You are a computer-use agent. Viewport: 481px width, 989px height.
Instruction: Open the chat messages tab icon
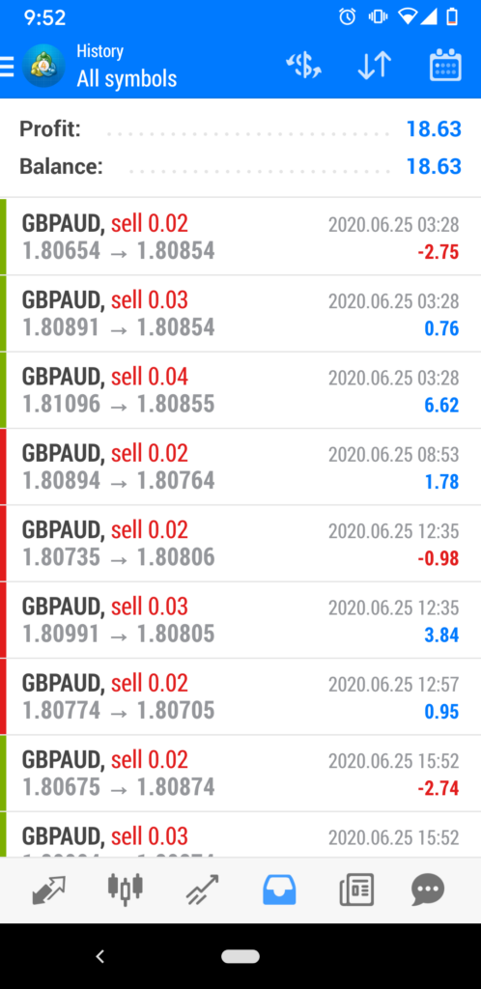coord(428,890)
